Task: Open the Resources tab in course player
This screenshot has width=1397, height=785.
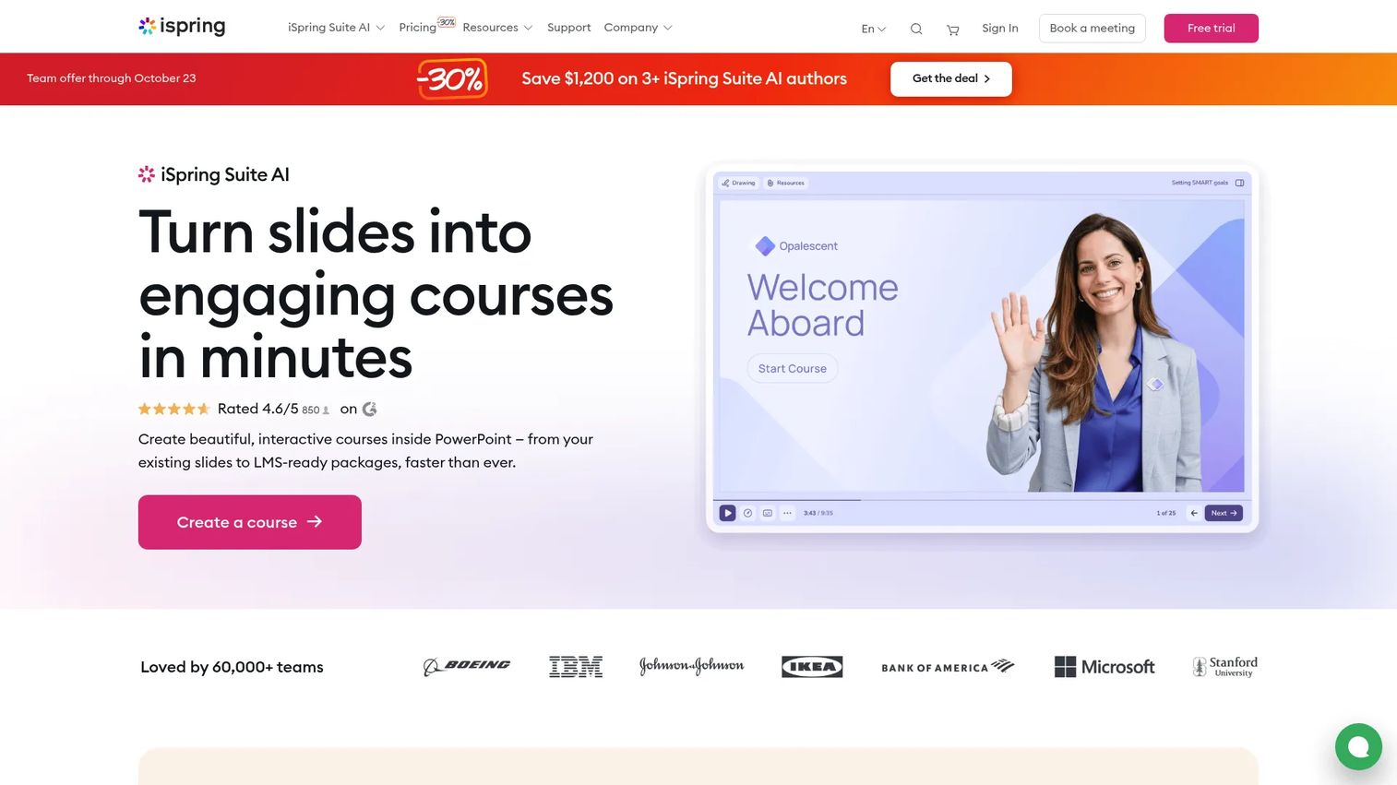Action: click(786, 183)
